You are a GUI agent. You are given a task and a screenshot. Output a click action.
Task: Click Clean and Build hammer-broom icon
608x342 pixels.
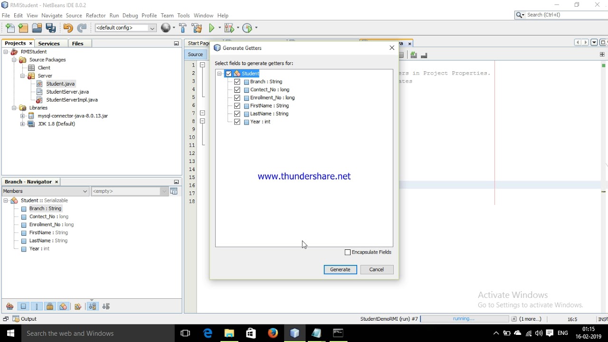pos(197,28)
